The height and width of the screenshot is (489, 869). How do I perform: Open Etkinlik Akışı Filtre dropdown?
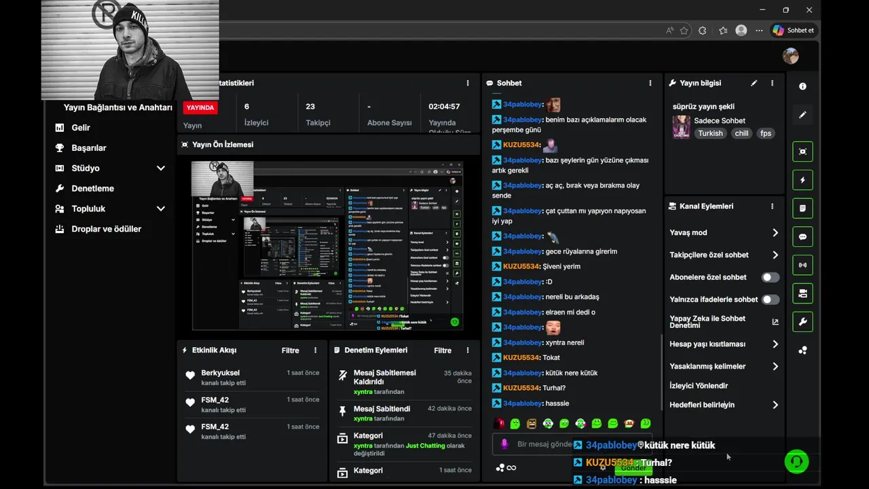click(x=291, y=350)
